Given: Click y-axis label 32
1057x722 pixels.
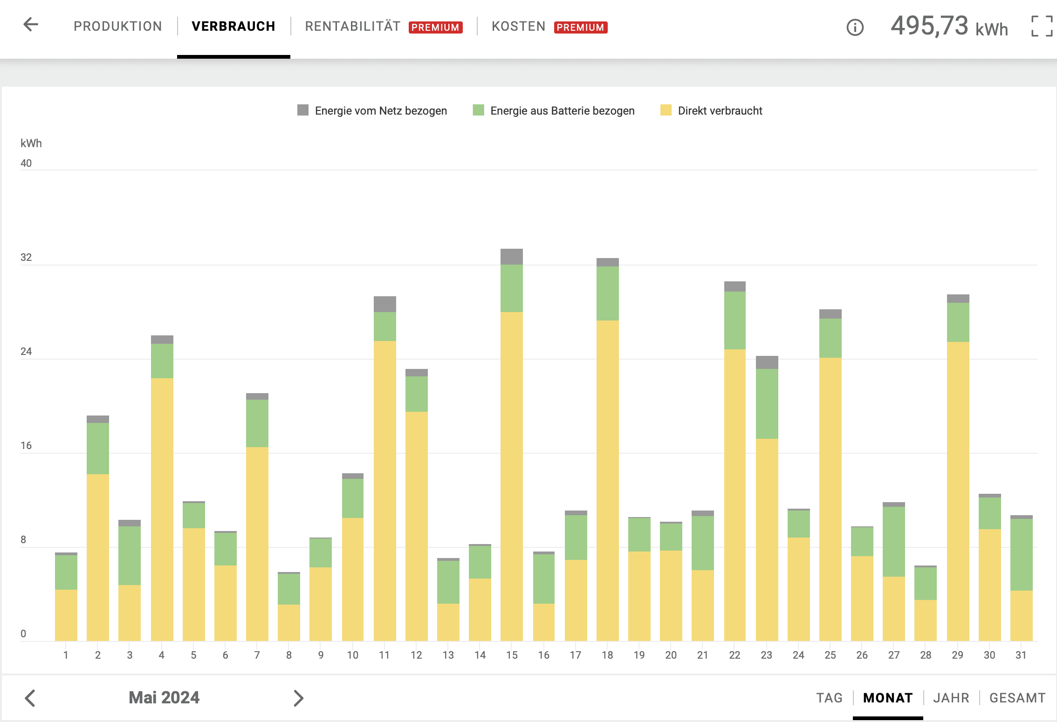Looking at the screenshot, I should (26, 257).
